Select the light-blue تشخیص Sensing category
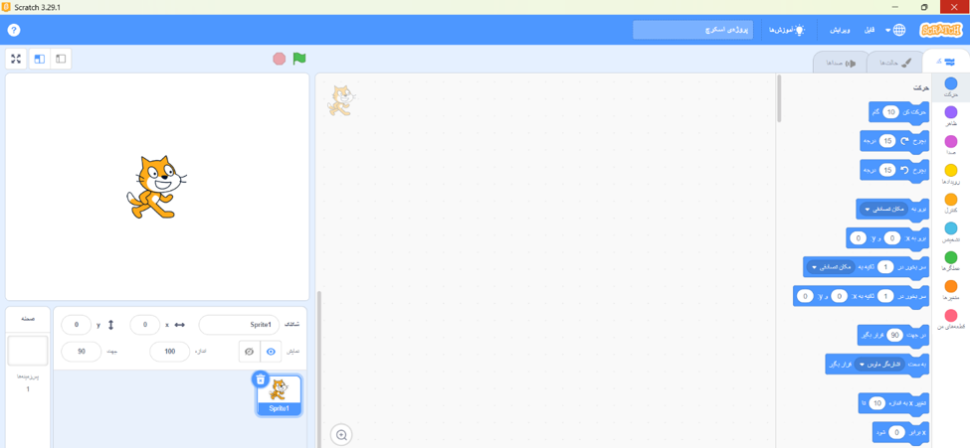The image size is (970, 448). pos(951,232)
